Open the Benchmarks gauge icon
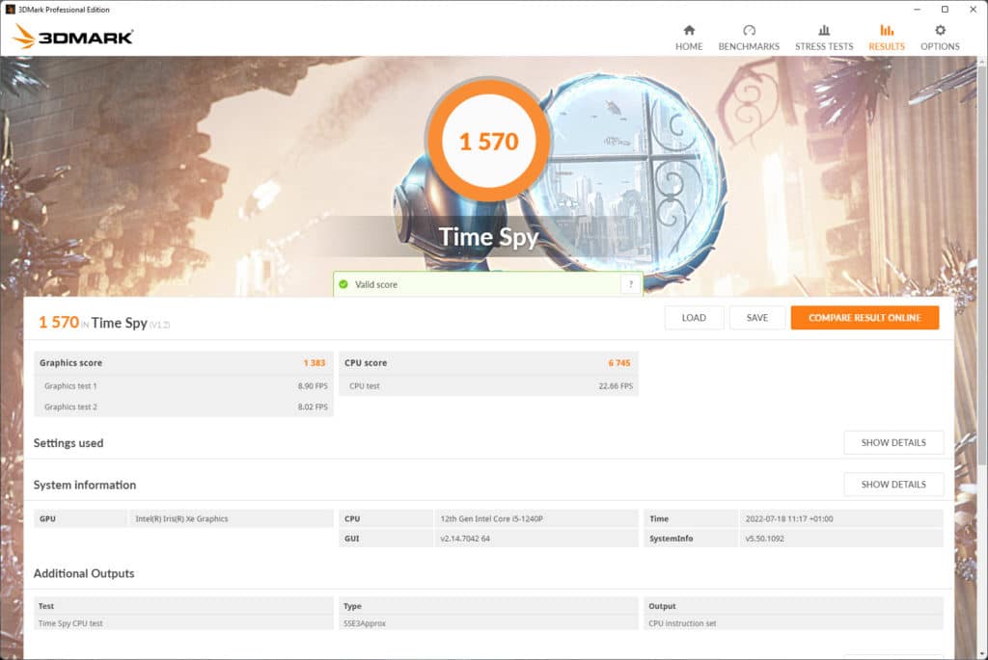This screenshot has height=660, width=988. [x=749, y=30]
